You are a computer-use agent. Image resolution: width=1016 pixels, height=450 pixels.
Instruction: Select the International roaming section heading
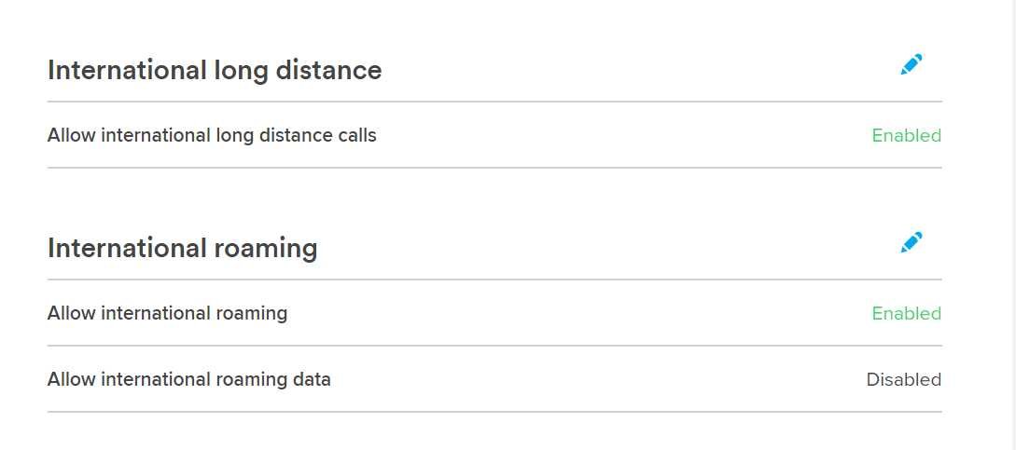(x=183, y=248)
